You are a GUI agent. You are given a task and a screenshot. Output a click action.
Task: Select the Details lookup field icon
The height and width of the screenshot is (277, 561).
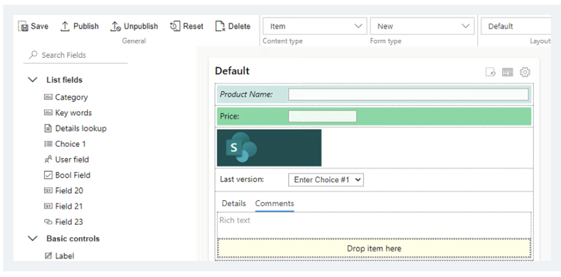click(x=48, y=128)
